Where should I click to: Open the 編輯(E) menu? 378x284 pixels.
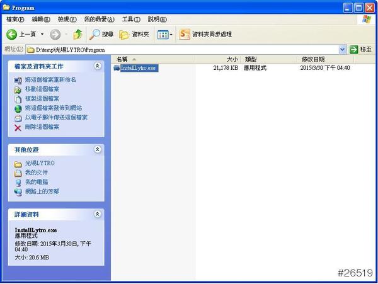click(x=41, y=20)
